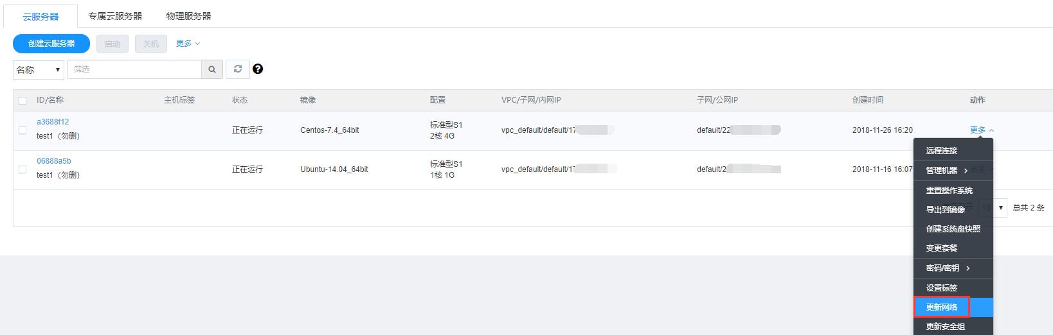The image size is (1053, 335).
Task: Click the 主机标签 column header
Action: [x=179, y=100]
